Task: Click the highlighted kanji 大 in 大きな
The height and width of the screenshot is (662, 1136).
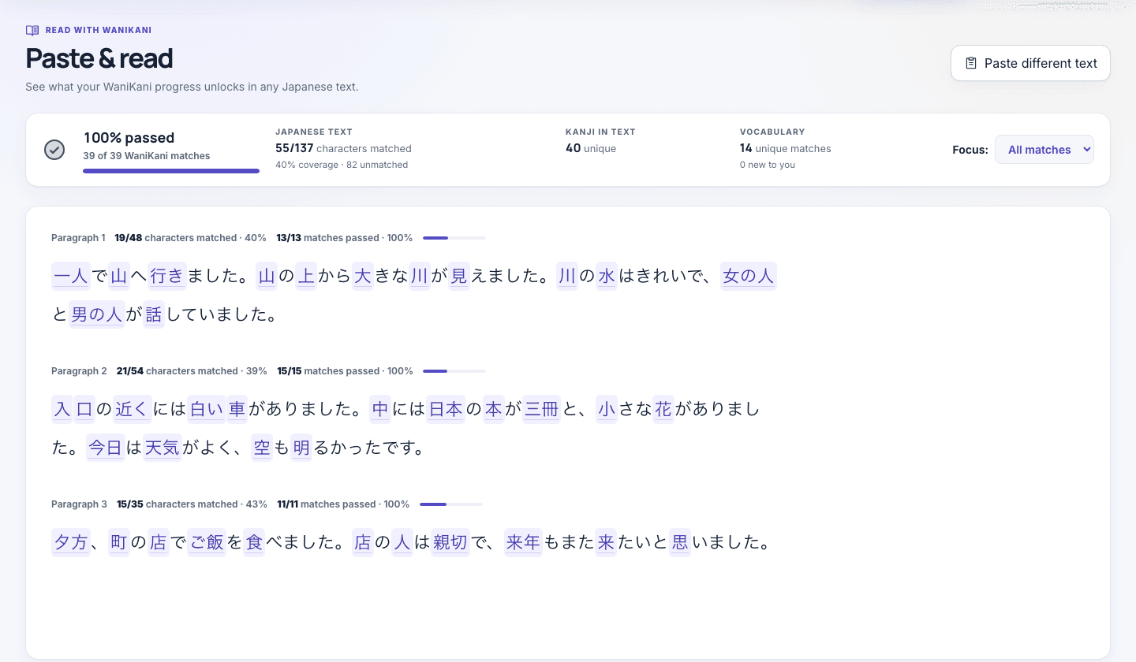Action: 362,276
